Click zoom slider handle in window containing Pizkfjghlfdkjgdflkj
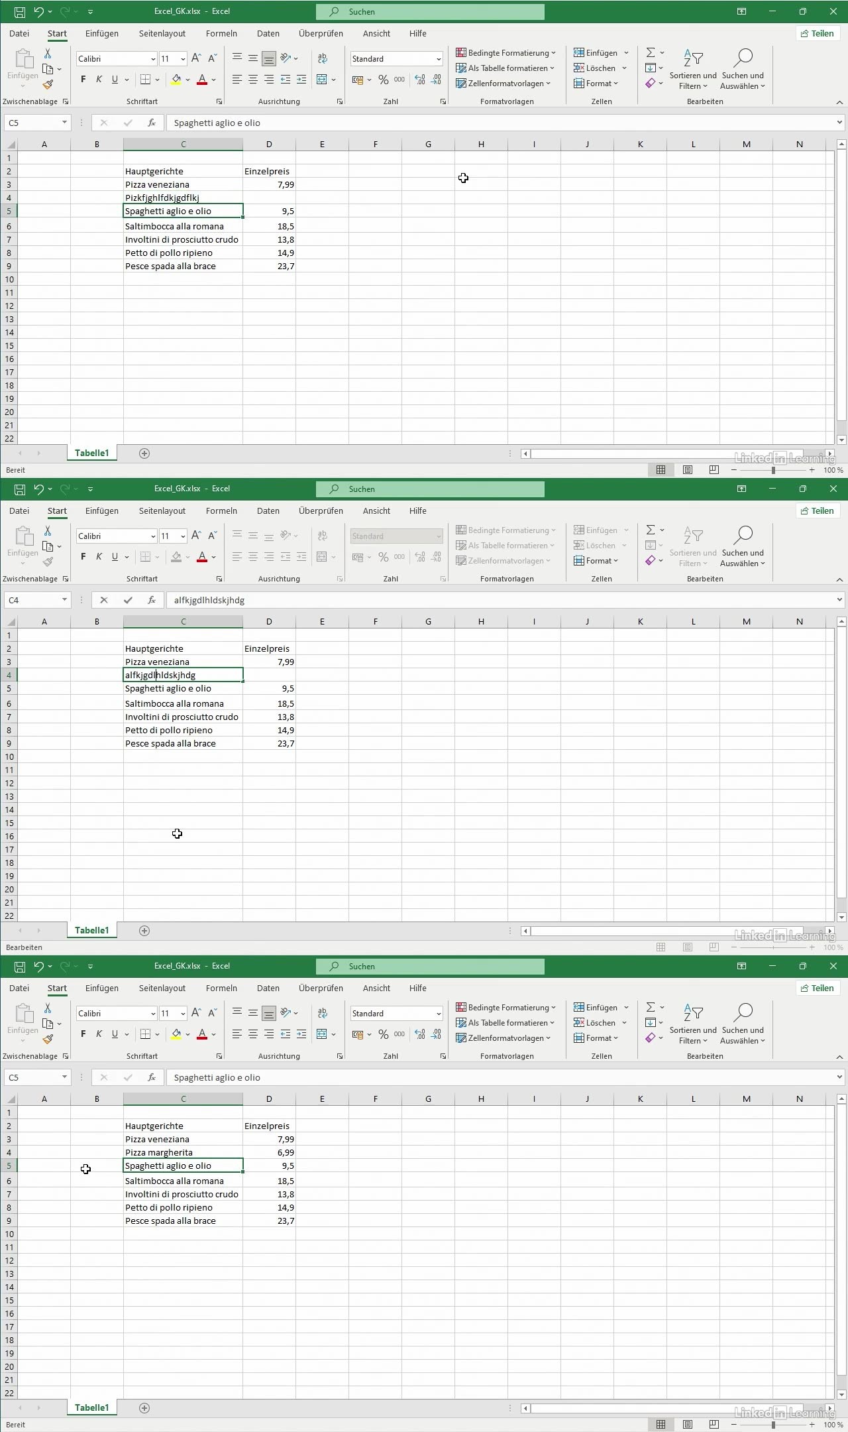The width and height of the screenshot is (848, 1432). (x=773, y=470)
